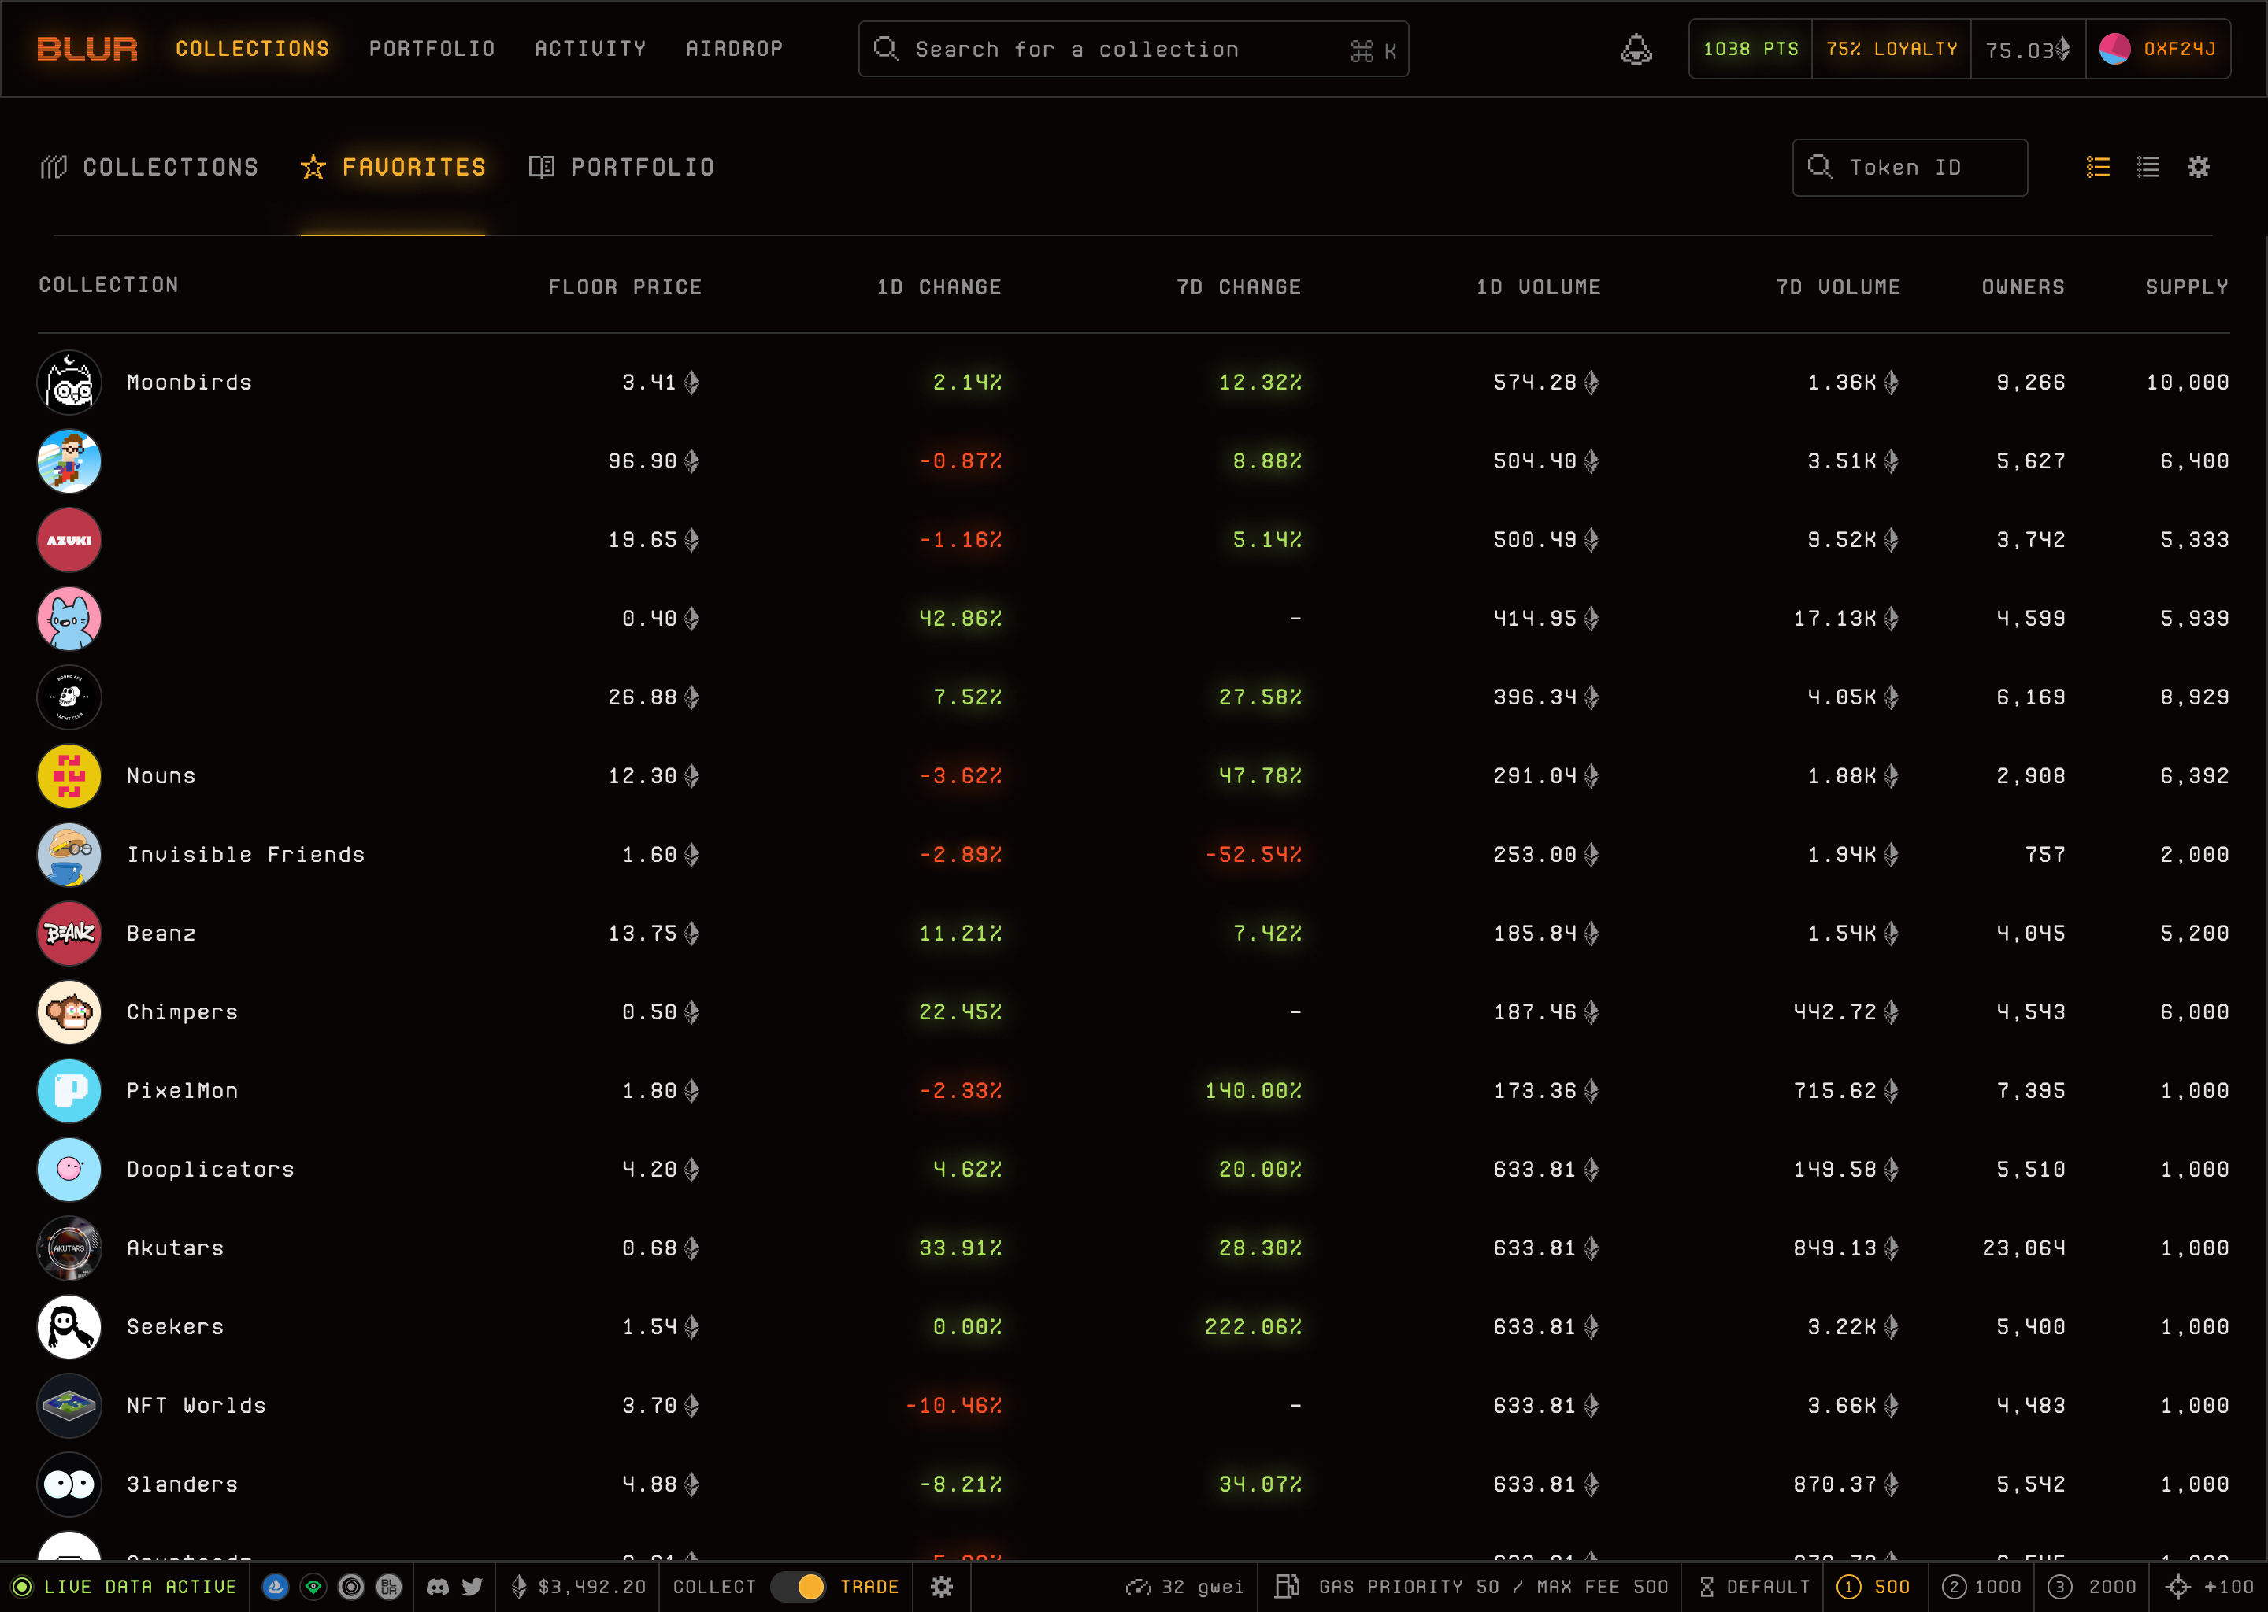Switch to the Collections sub-tab
Screen dimensions: 2268x1612
point(149,167)
